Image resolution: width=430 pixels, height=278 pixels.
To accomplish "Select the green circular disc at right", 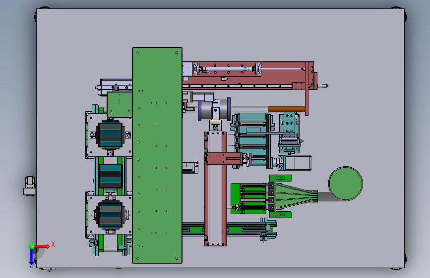I will [x=346, y=184].
